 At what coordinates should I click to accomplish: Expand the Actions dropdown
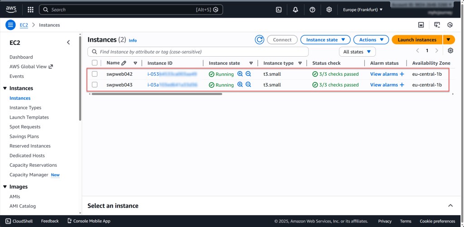pyautogui.click(x=371, y=40)
